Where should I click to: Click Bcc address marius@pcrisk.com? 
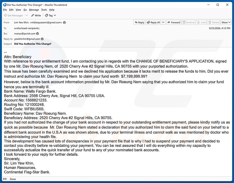[x=25, y=34]
